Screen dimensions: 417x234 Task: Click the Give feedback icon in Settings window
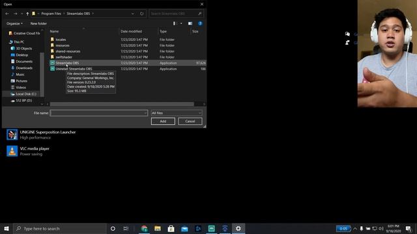[x=347, y=42]
